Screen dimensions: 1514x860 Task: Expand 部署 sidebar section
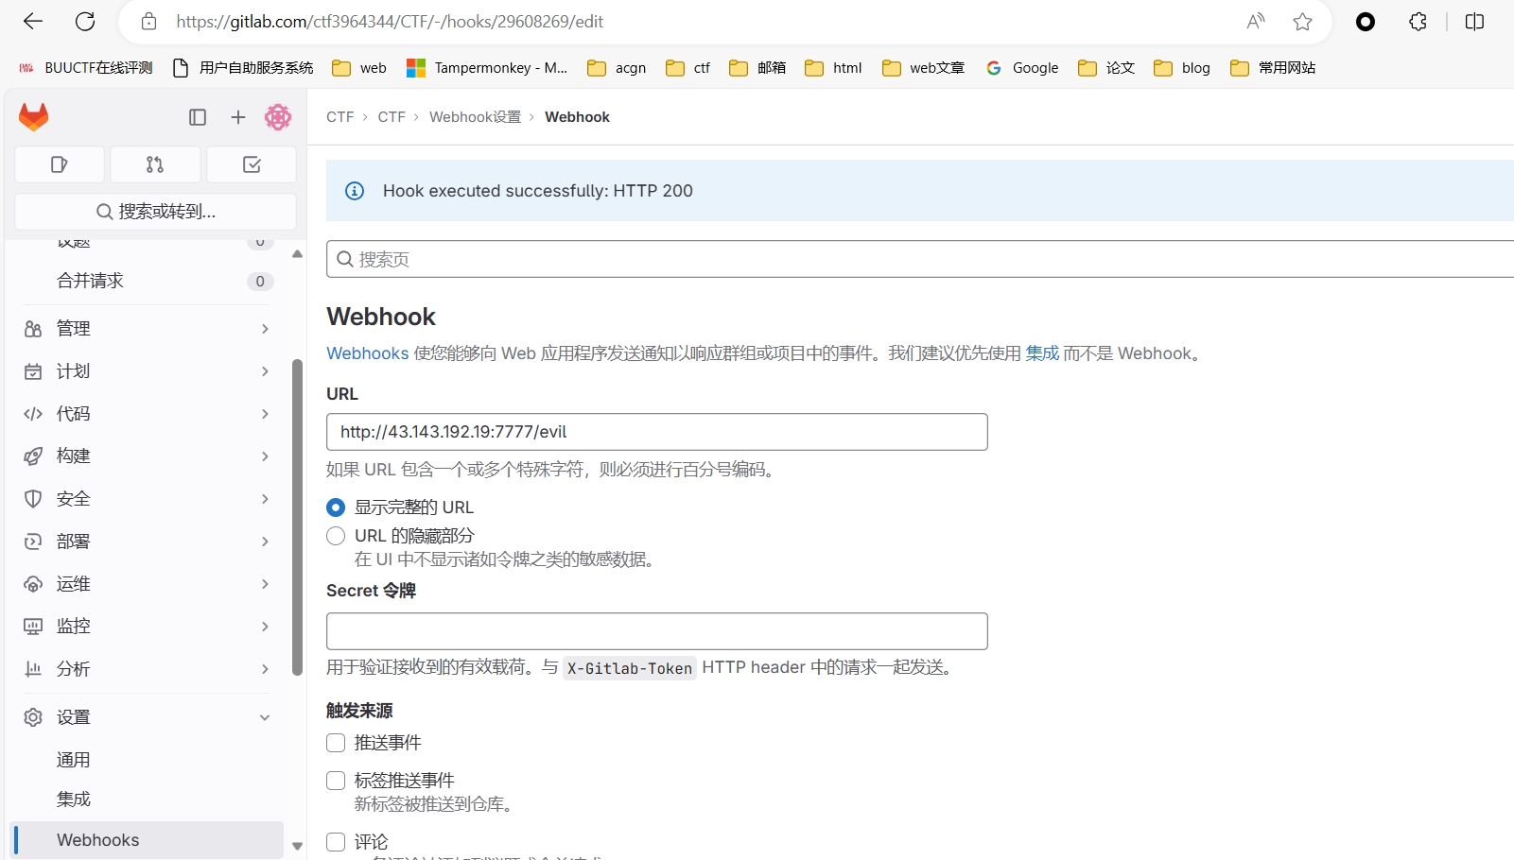[148, 542]
